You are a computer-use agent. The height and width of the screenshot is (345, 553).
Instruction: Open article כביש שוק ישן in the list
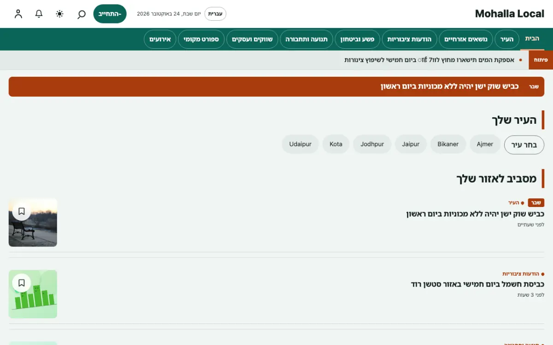coord(475,214)
